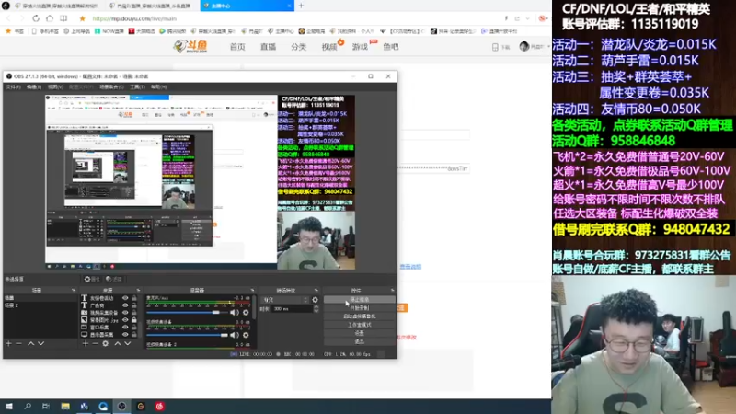Move source up with the Sources panel arrow
This screenshot has height=414, width=736.
point(118,343)
